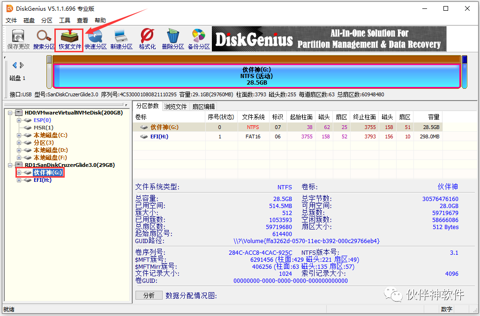Click the drive icon beside 本地磁盘(D:)

tap(28, 150)
